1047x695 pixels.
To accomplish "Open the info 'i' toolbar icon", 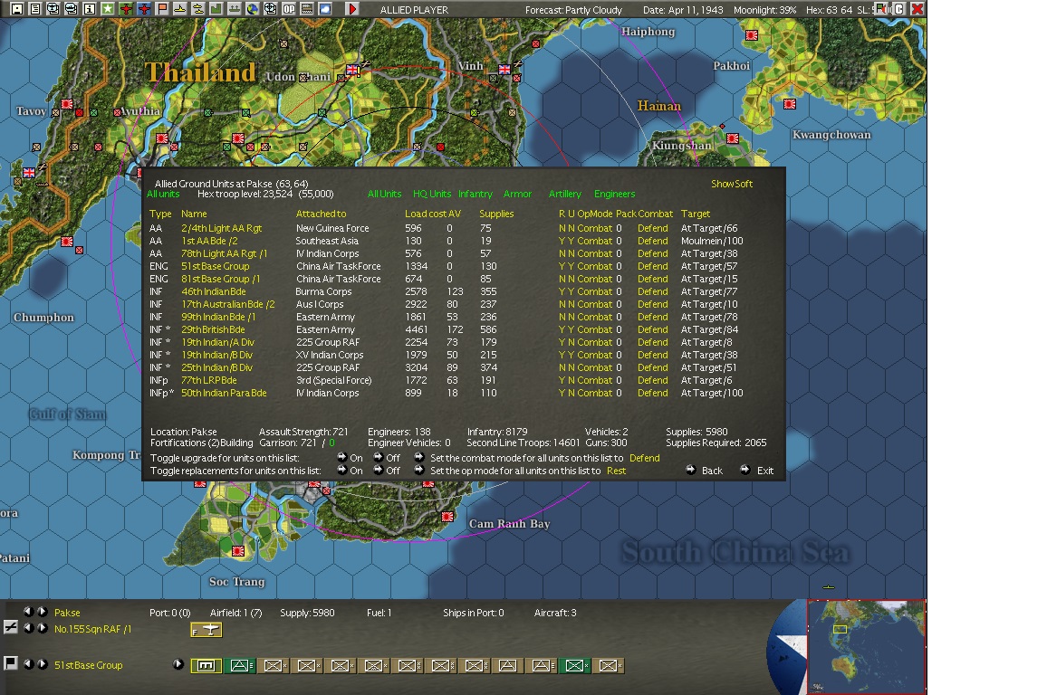I will coord(90,9).
